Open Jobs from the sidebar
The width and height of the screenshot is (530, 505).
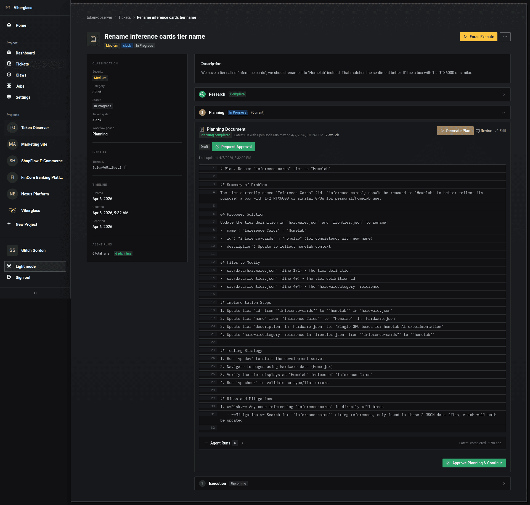[20, 86]
